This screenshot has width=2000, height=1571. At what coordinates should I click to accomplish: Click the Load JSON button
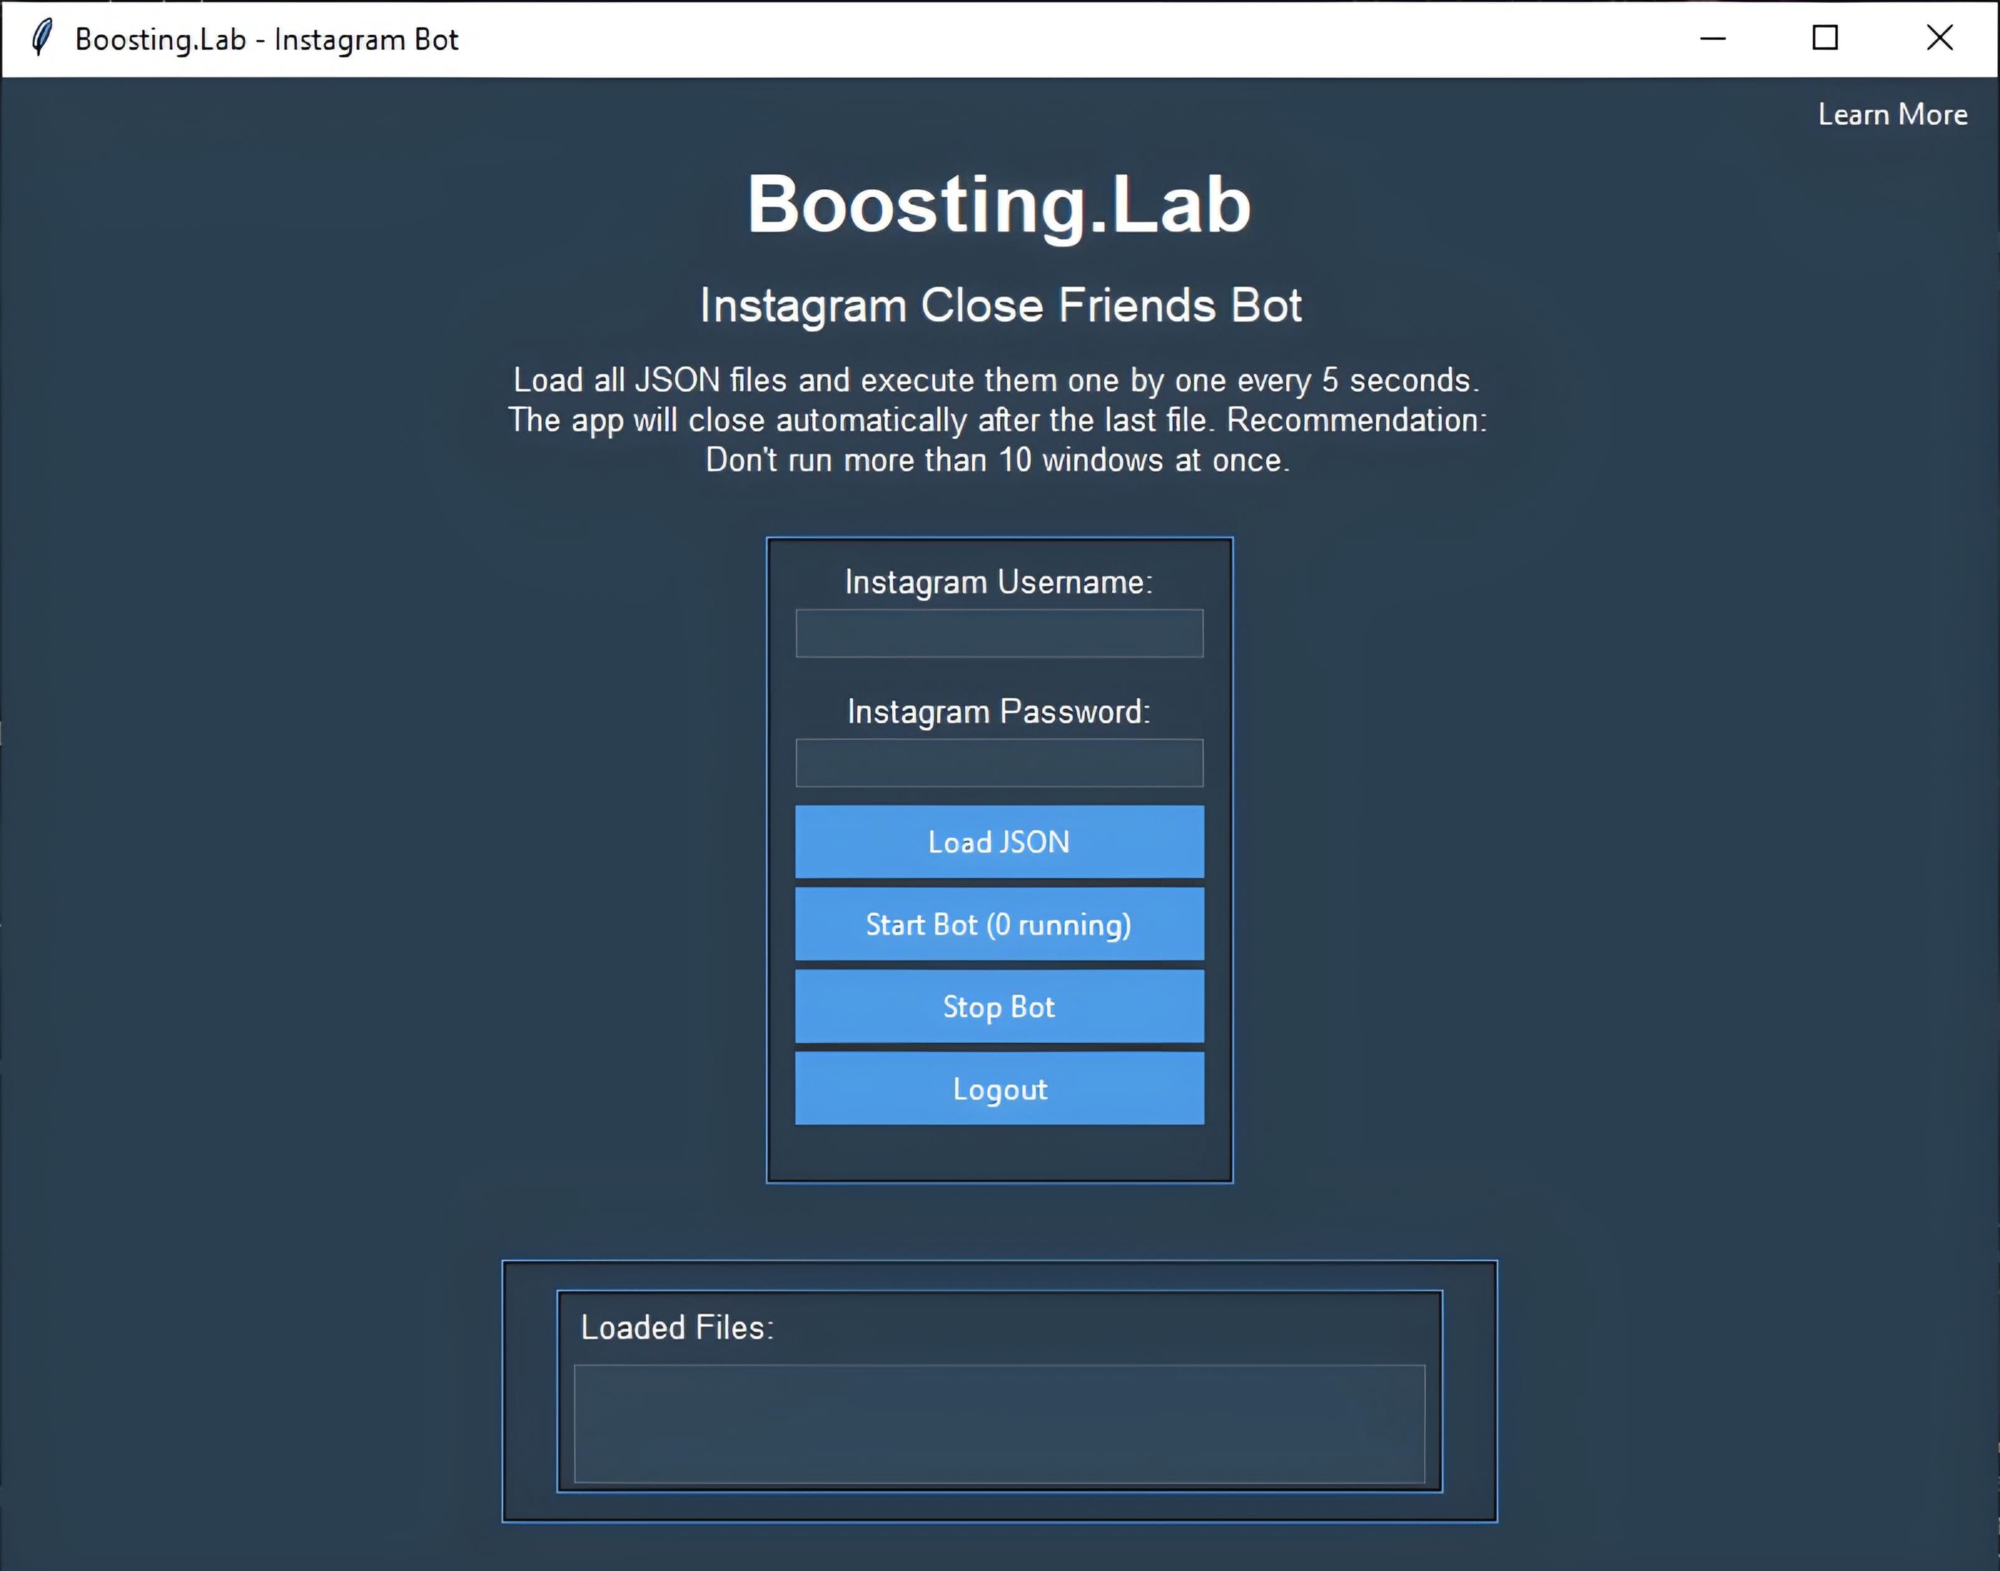coord(999,842)
